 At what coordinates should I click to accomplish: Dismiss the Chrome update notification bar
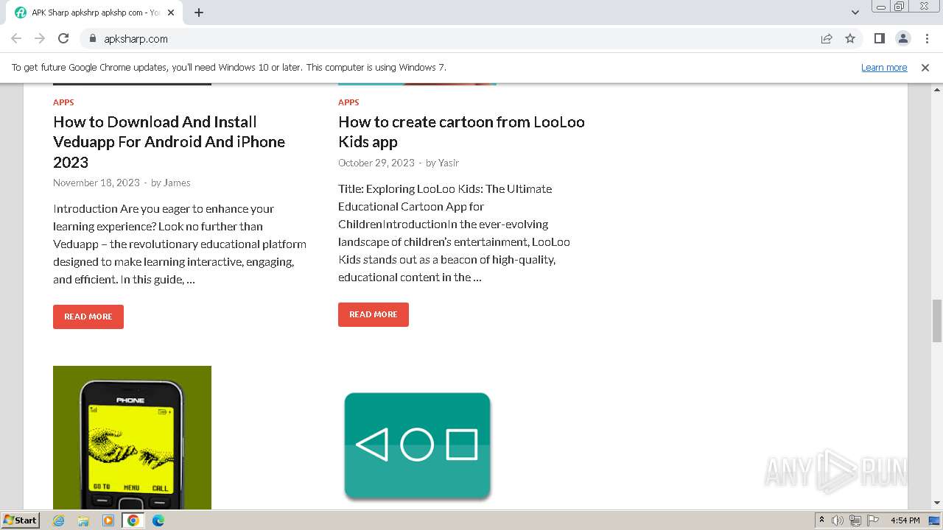point(925,67)
